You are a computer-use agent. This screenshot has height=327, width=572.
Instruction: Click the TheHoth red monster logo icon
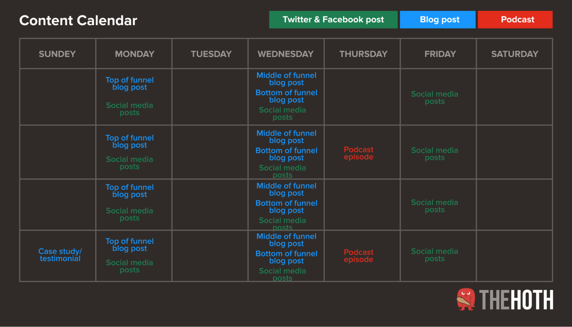[466, 299]
